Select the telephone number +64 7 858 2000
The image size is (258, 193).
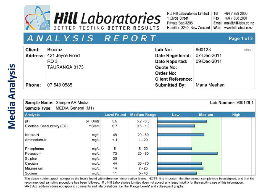(x=236, y=14)
